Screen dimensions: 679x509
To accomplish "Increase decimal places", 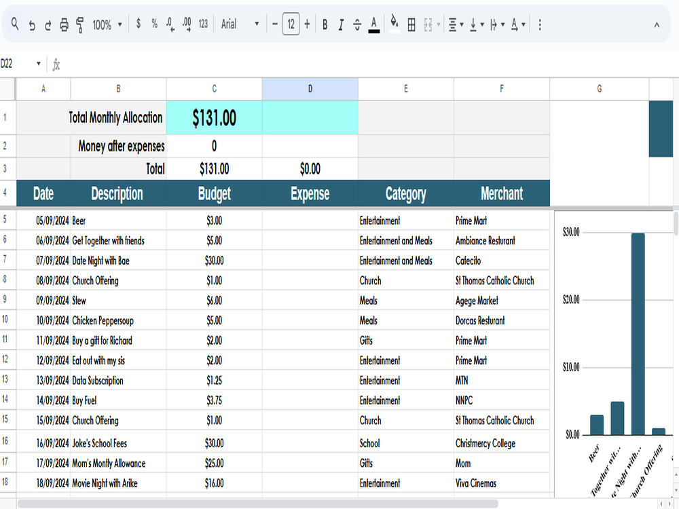I will pyautogui.click(x=187, y=24).
